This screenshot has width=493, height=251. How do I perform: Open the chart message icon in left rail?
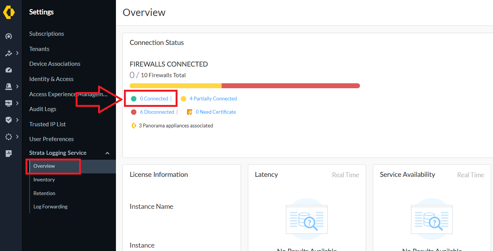click(x=9, y=154)
